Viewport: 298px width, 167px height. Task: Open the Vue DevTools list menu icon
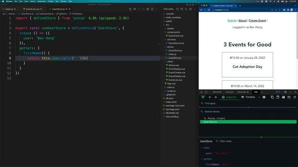(x=264, y=97)
